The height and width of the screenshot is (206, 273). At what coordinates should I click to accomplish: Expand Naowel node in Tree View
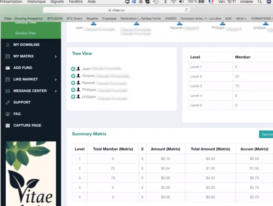73,83
